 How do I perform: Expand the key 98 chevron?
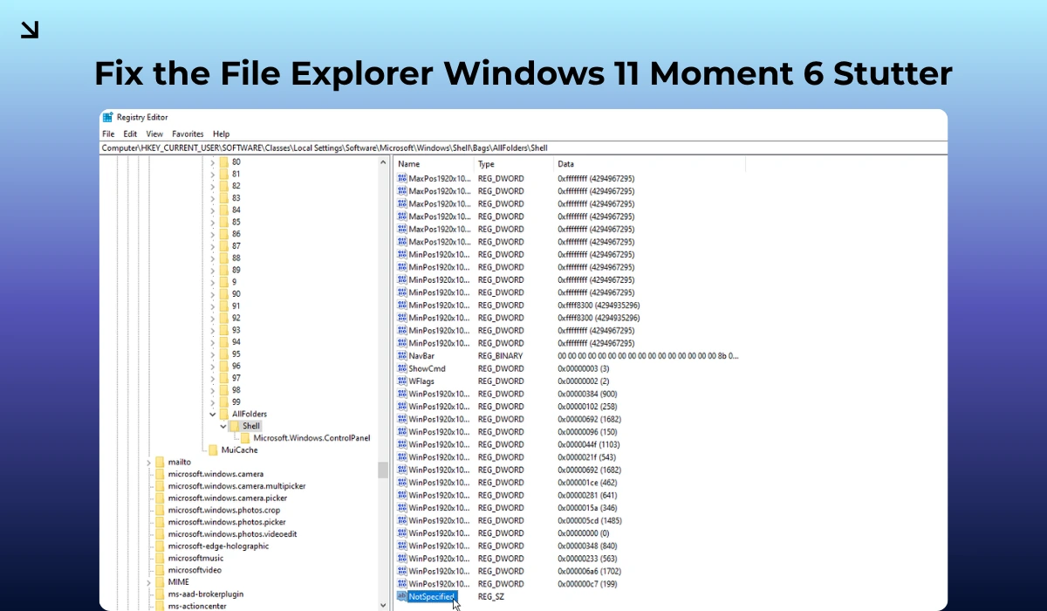tap(212, 389)
